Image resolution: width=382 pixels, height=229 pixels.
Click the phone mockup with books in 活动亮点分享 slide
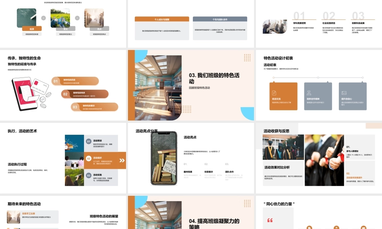tap(164, 158)
